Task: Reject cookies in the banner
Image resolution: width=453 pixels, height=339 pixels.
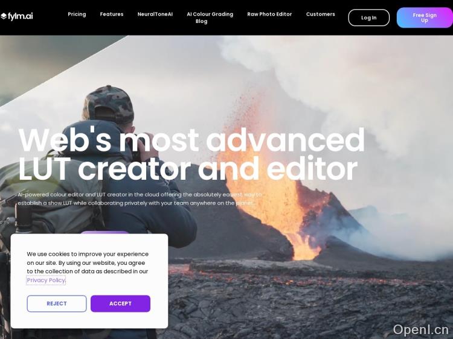Action: (x=57, y=303)
